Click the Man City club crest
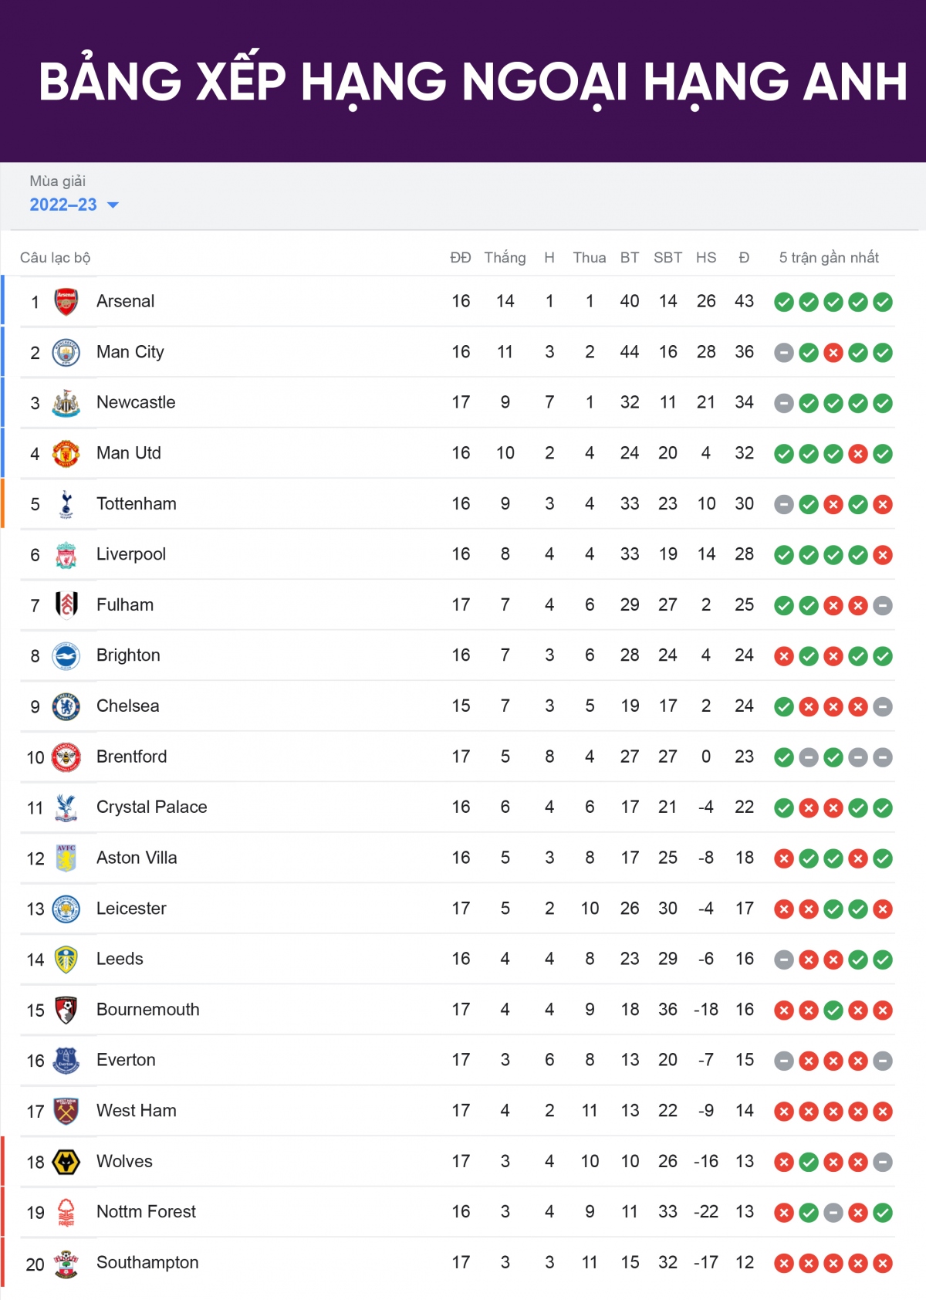This screenshot has width=926, height=1300. [x=66, y=353]
